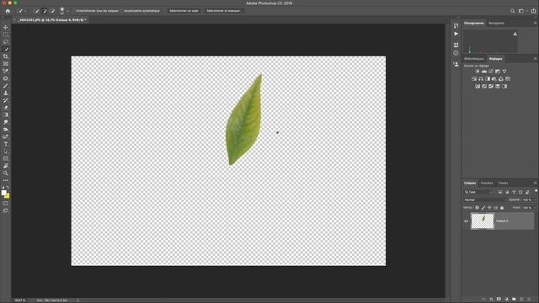Click the background color swatch
Image resolution: width=539 pixels, height=303 pixels.
pyautogui.click(x=8, y=196)
